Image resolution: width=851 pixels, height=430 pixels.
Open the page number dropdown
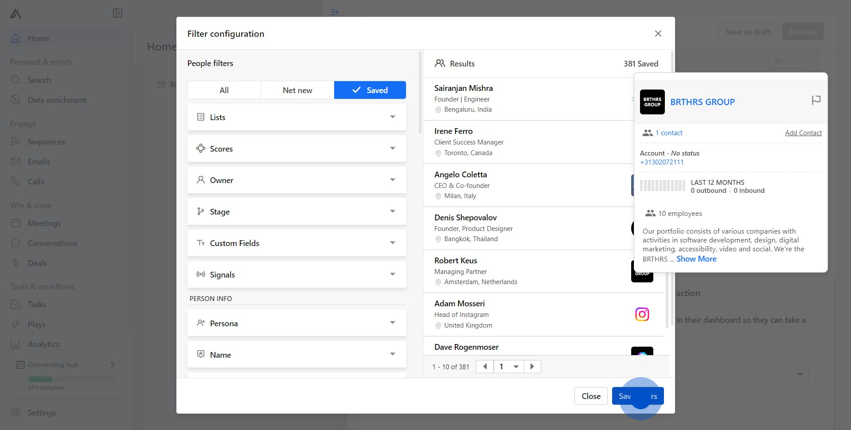point(508,367)
